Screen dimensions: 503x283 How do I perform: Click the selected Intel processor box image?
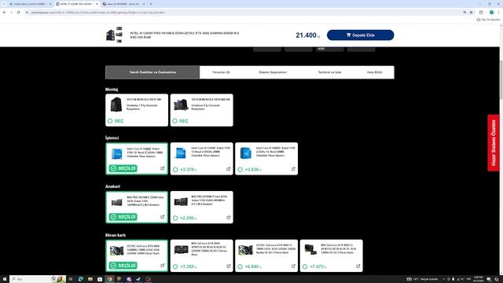pyautogui.click(x=116, y=154)
